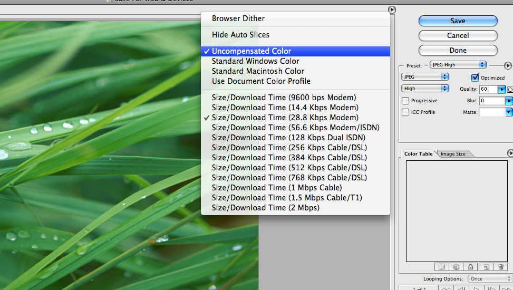Open the Preset JPEG High dropdown
This screenshot has width=513, height=290.
[458, 65]
